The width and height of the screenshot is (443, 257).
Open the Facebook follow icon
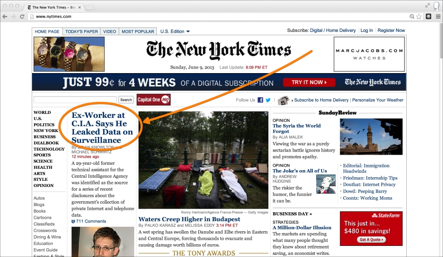pos(260,100)
